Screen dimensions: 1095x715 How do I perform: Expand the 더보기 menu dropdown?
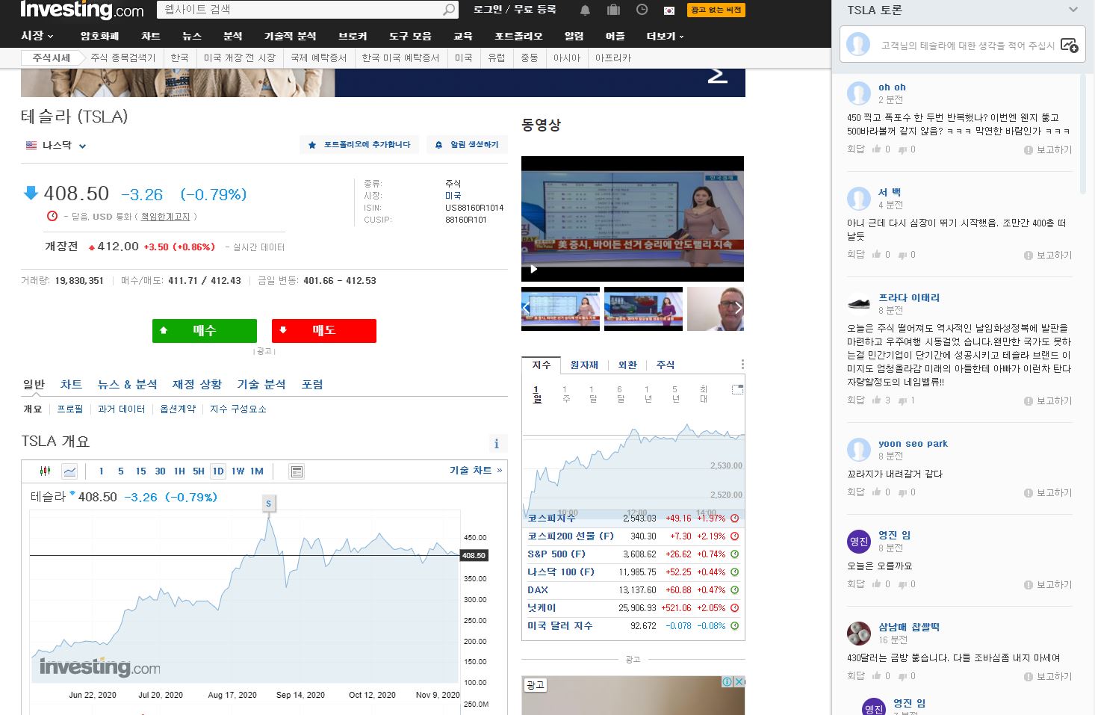point(665,36)
